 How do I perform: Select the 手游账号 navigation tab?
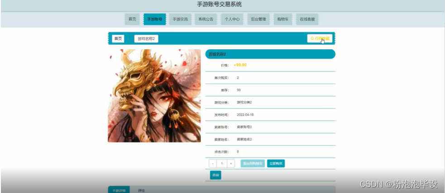[155, 19]
